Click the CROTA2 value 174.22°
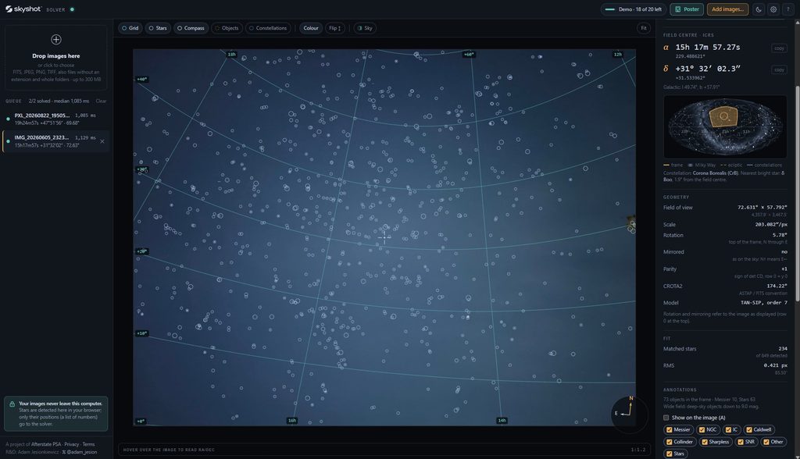This screenshot has height=459, width=800. coord(777,286)
